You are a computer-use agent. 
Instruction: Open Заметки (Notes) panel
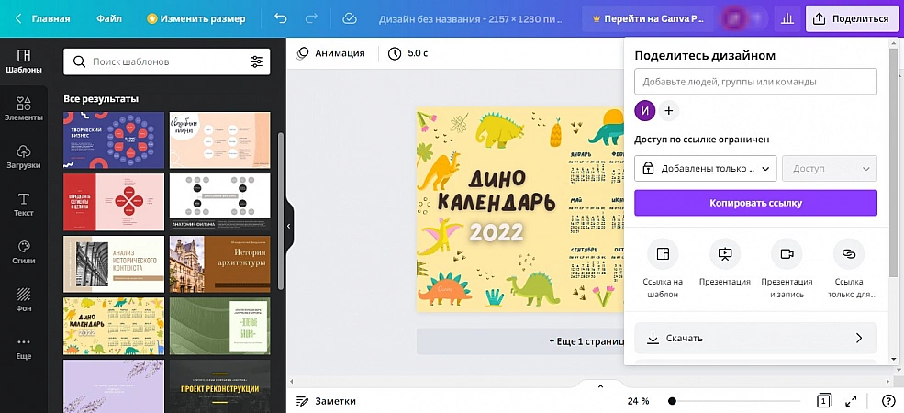pos(326,401)
